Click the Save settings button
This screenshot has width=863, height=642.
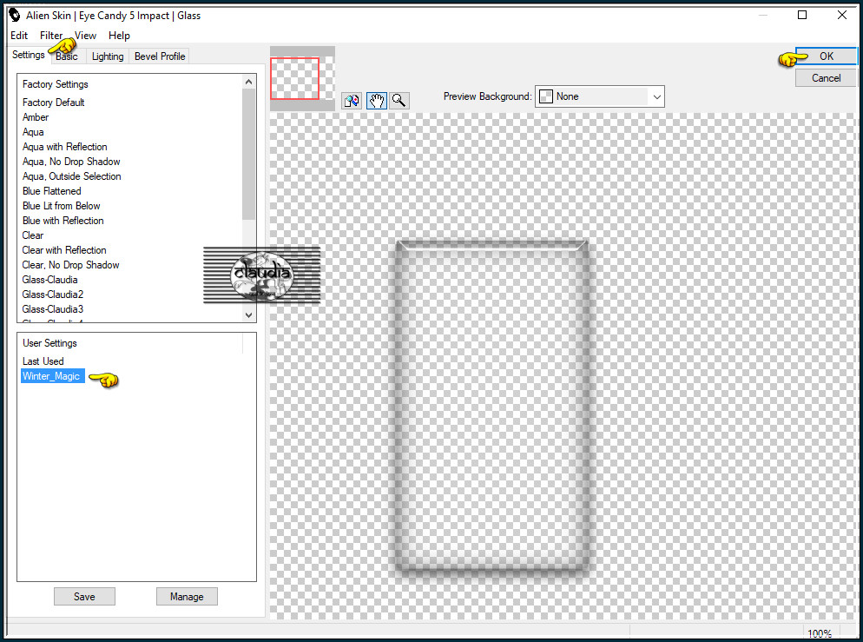tap(84, 596)
